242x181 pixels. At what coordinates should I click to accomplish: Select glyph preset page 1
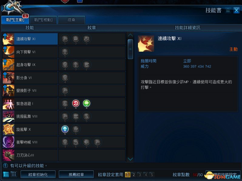pos(128,175)
